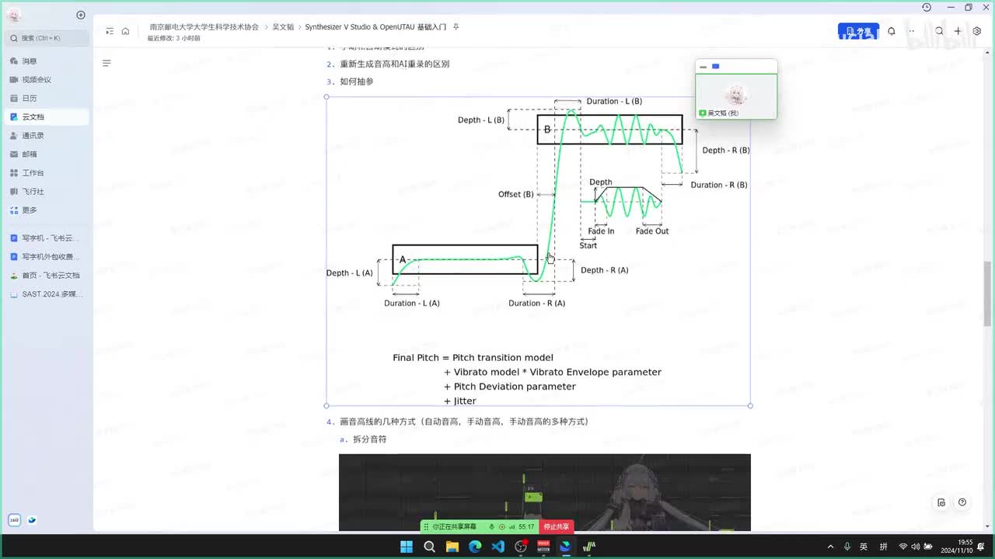The height and width of the screenshot is (559, 995).
Task: Open the history clock icon in title bar
Action: coord(927,7)
